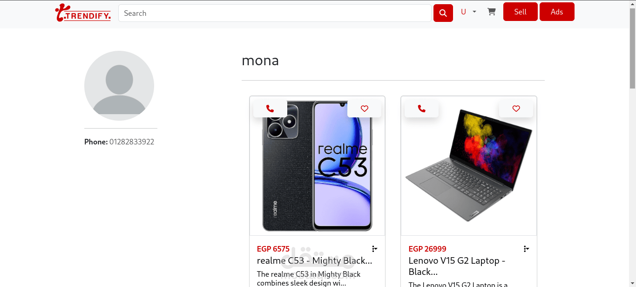Click the Trendify logo
636x287 pixels.
(x=83, y=13)
